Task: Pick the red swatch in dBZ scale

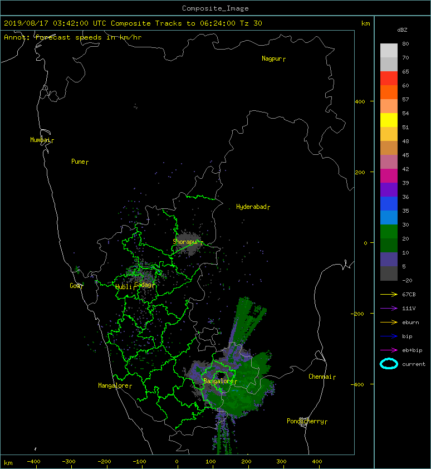Action: tap(389, 79)
